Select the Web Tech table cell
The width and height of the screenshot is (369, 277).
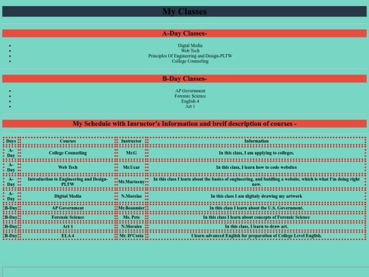pyautogui.click(x=68, y=168)
